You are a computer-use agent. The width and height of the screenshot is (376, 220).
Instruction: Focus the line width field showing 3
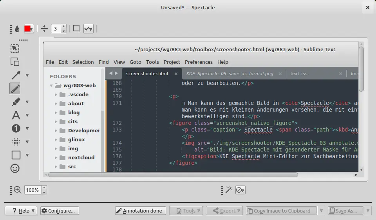56,29
